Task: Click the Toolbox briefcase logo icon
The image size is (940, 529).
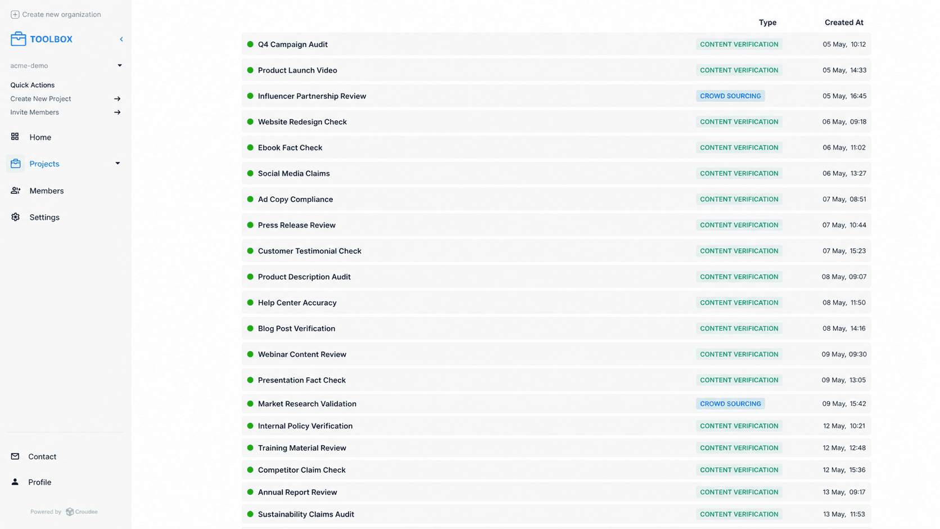Action: pyautogui.click(x=18, y=39)
